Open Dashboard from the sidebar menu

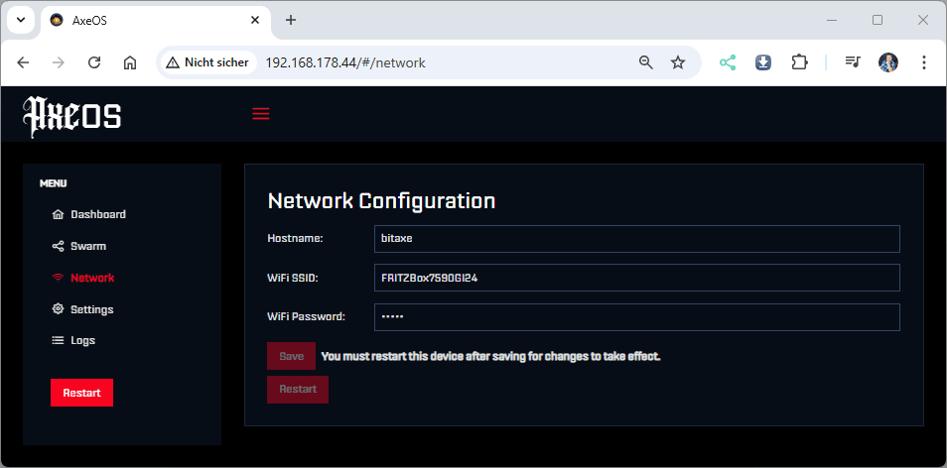tap(97, 214)
